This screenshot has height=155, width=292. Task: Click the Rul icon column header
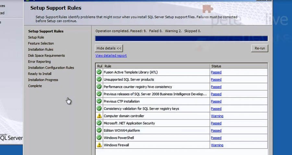click(x=100, y=66)
